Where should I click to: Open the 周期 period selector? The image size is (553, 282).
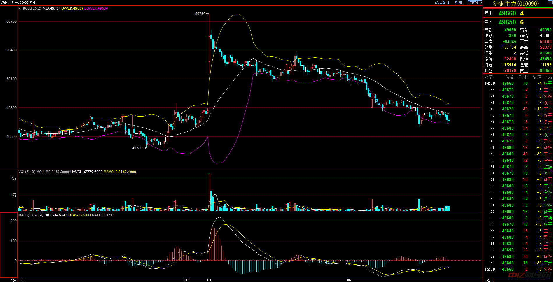(458, 3)
